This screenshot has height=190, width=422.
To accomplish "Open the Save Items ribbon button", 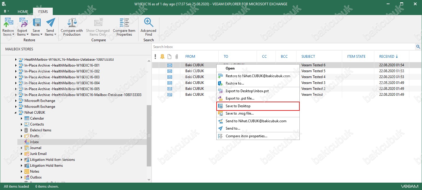I will pyautogui.click(x=36, y=27).
